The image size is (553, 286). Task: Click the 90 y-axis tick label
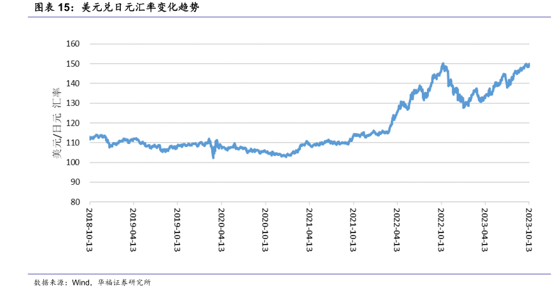pyautogui.click(x=74, y=182)
